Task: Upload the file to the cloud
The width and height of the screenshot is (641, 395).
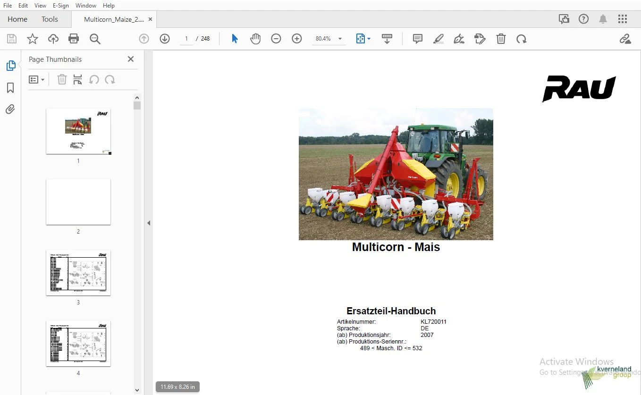Action: (x=53, y=39)
